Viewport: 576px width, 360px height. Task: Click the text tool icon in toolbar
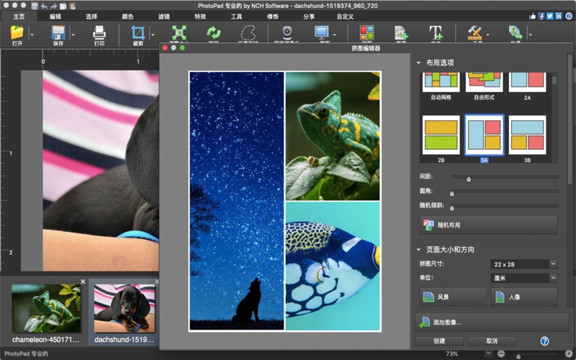(x=436, y=32)
